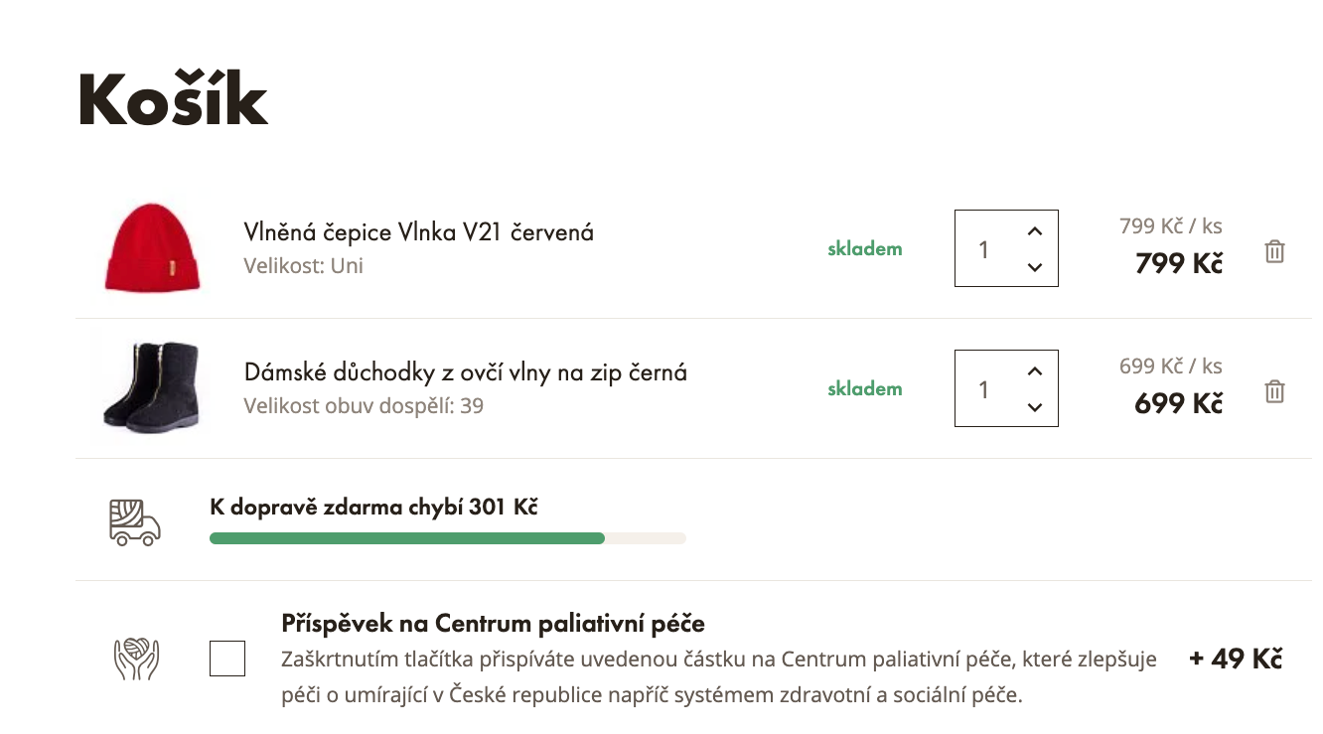Open the black slippers product image

pos(152,388)
